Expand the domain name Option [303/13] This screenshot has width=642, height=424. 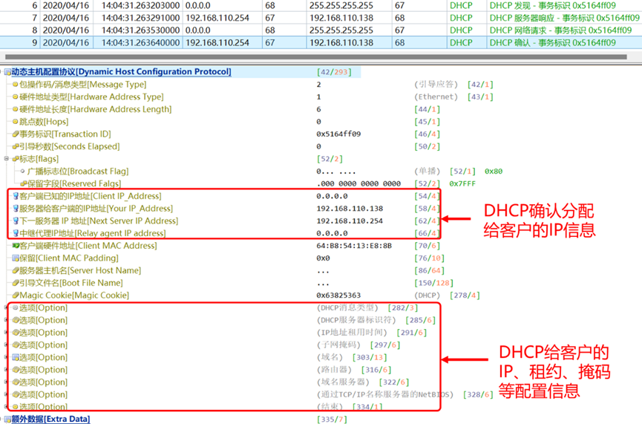tap(6, 357)
